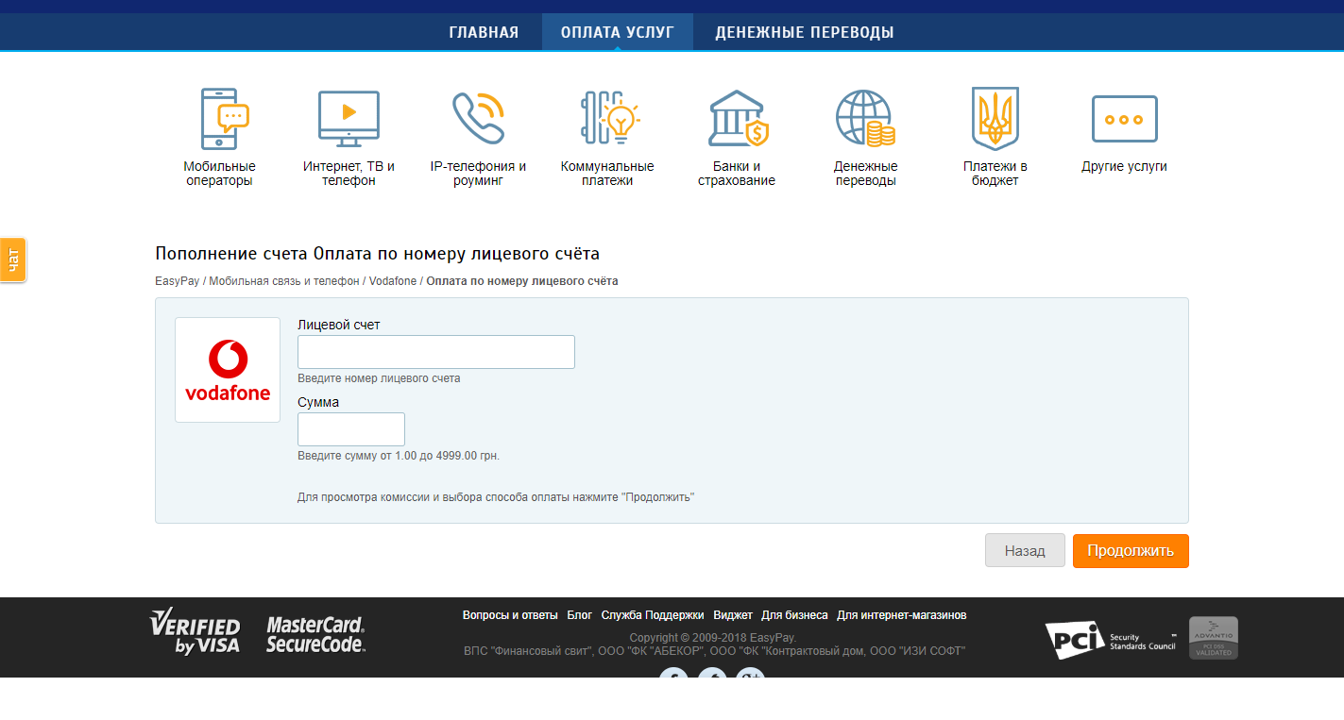Click the Advantio PCI DSS validated badge
This screenshot has width=1344, height=720.
click(1214, 638)
